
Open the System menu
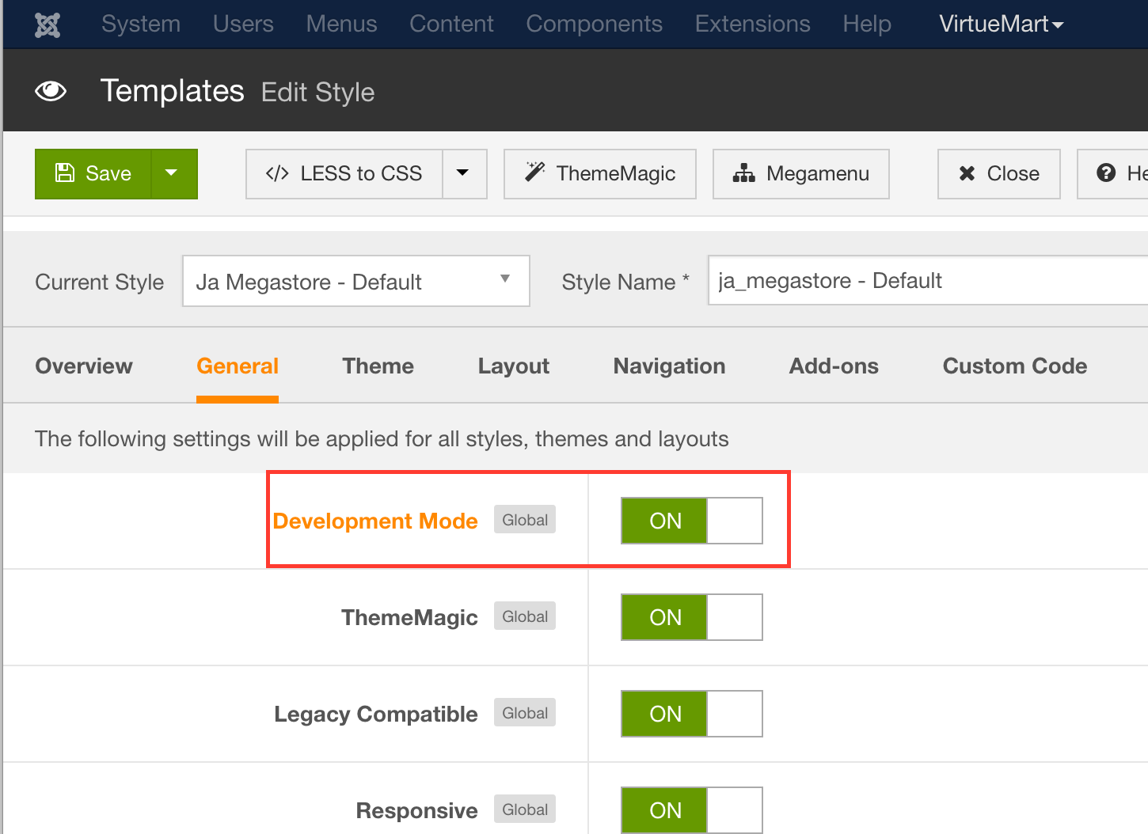(141, 24)
